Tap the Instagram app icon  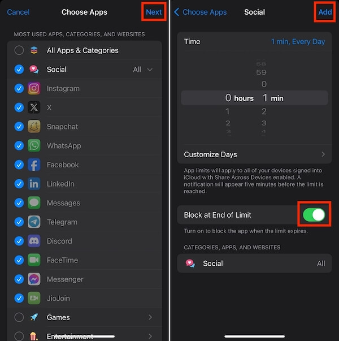[34, 88]
